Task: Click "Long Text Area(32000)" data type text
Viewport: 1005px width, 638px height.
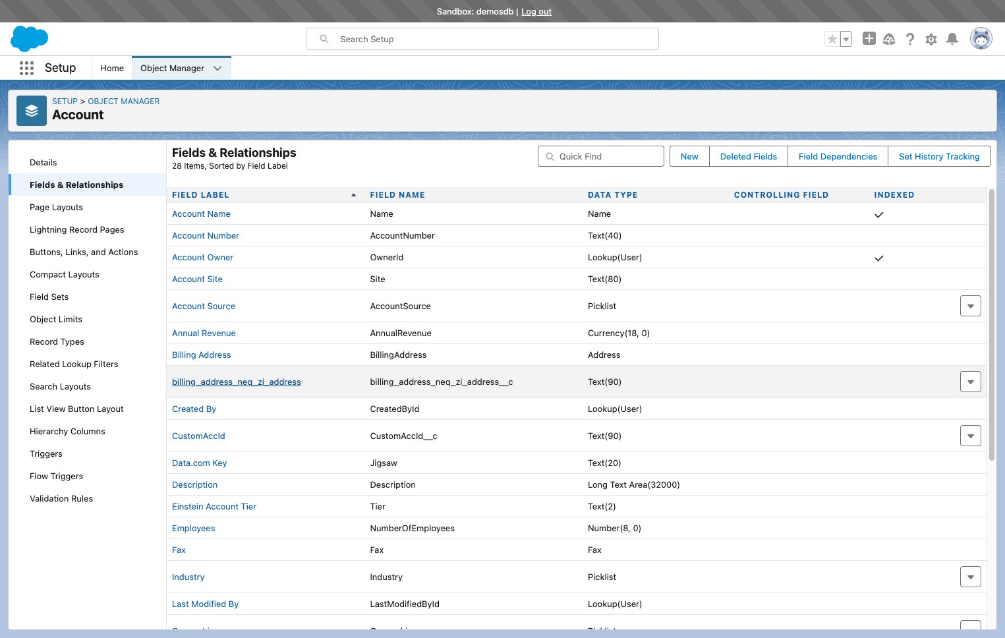Action: pos(633,484)
